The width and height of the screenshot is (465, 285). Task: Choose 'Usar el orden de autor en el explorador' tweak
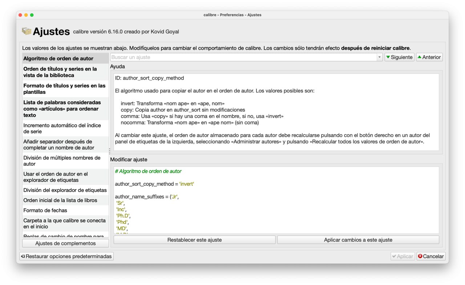tap(65, 177)
